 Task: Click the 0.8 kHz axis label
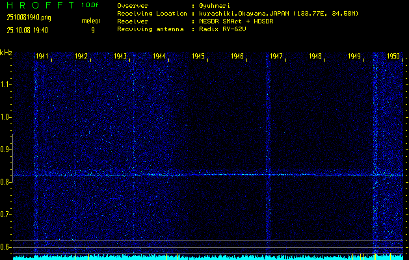tap(4, 182)
